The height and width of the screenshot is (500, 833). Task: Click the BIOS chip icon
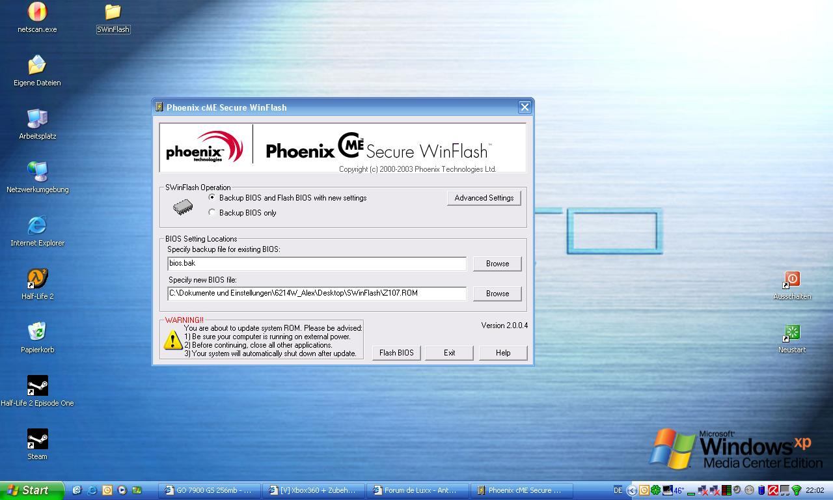pos(183,207)
